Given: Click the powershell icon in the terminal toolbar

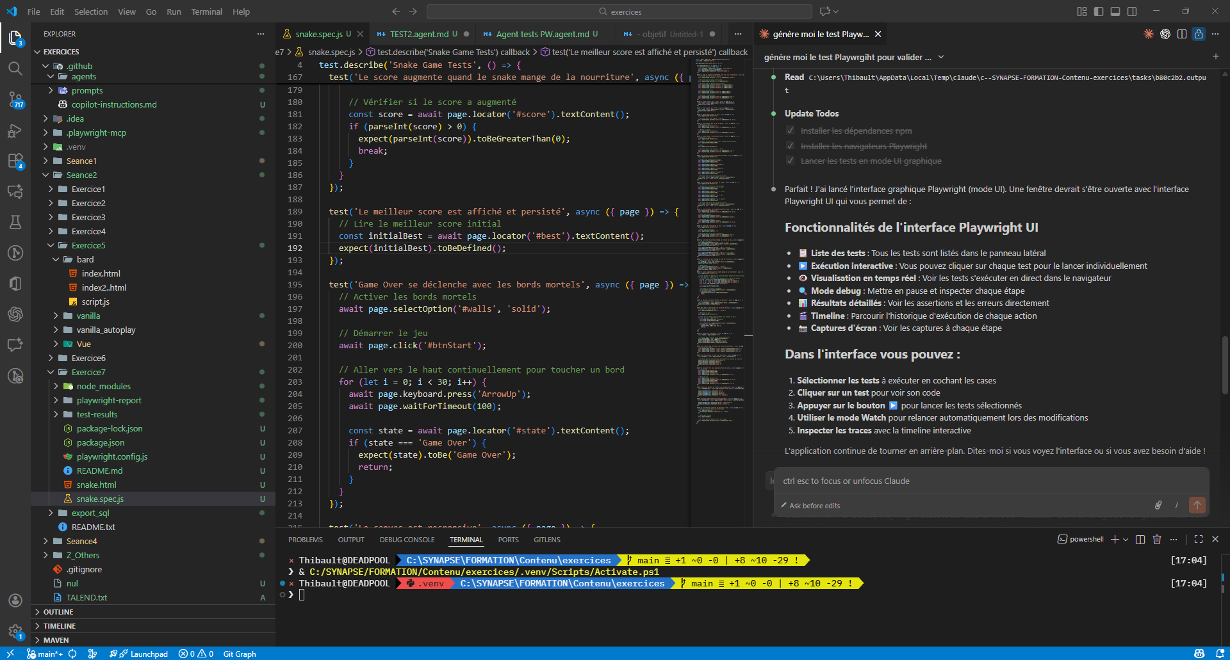Looking at the screenshot, I should pos(1063,539).
